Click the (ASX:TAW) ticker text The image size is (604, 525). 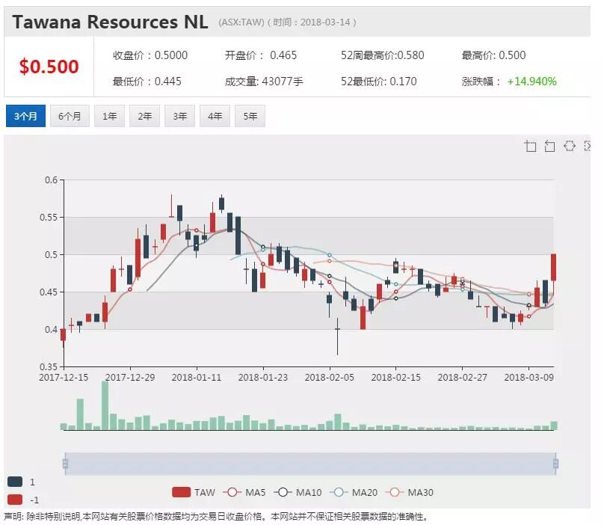241,22
